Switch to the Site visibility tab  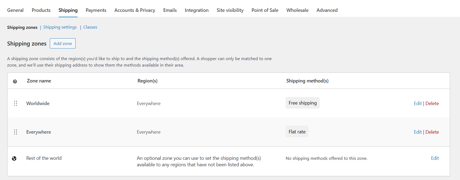(x=230, y=10)
